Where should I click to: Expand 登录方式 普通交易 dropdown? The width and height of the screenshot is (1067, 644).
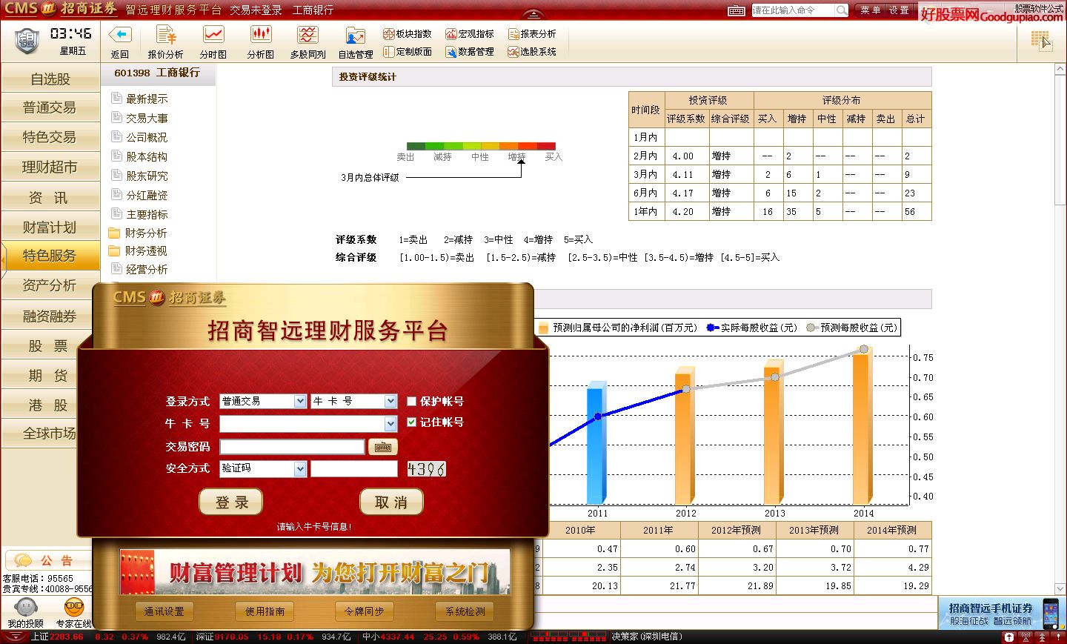[300, 401]
